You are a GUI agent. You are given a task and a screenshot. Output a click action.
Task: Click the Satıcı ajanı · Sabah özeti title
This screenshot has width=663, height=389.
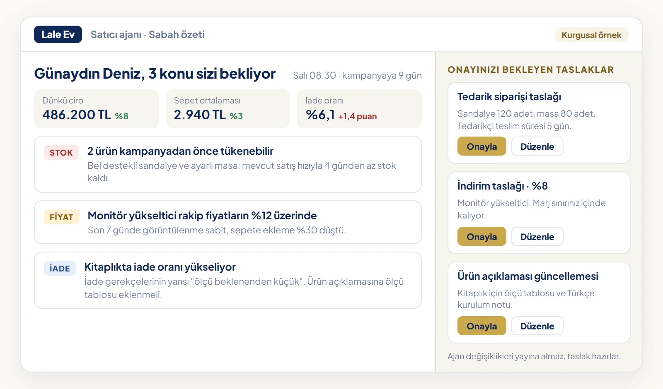(148, 35)
